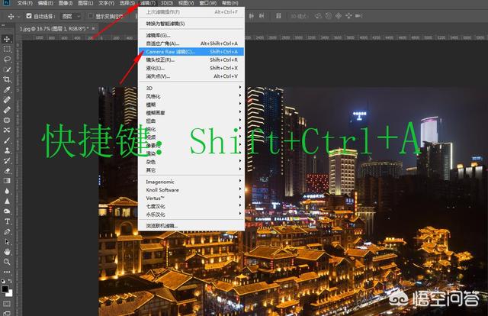Select the Path Selection arrow tool
Screen dimensions: 488x316
[7, 241]
